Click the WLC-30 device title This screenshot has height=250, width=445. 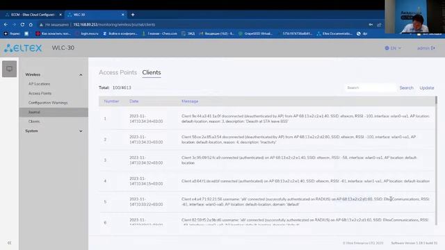(x=63, y=48)
